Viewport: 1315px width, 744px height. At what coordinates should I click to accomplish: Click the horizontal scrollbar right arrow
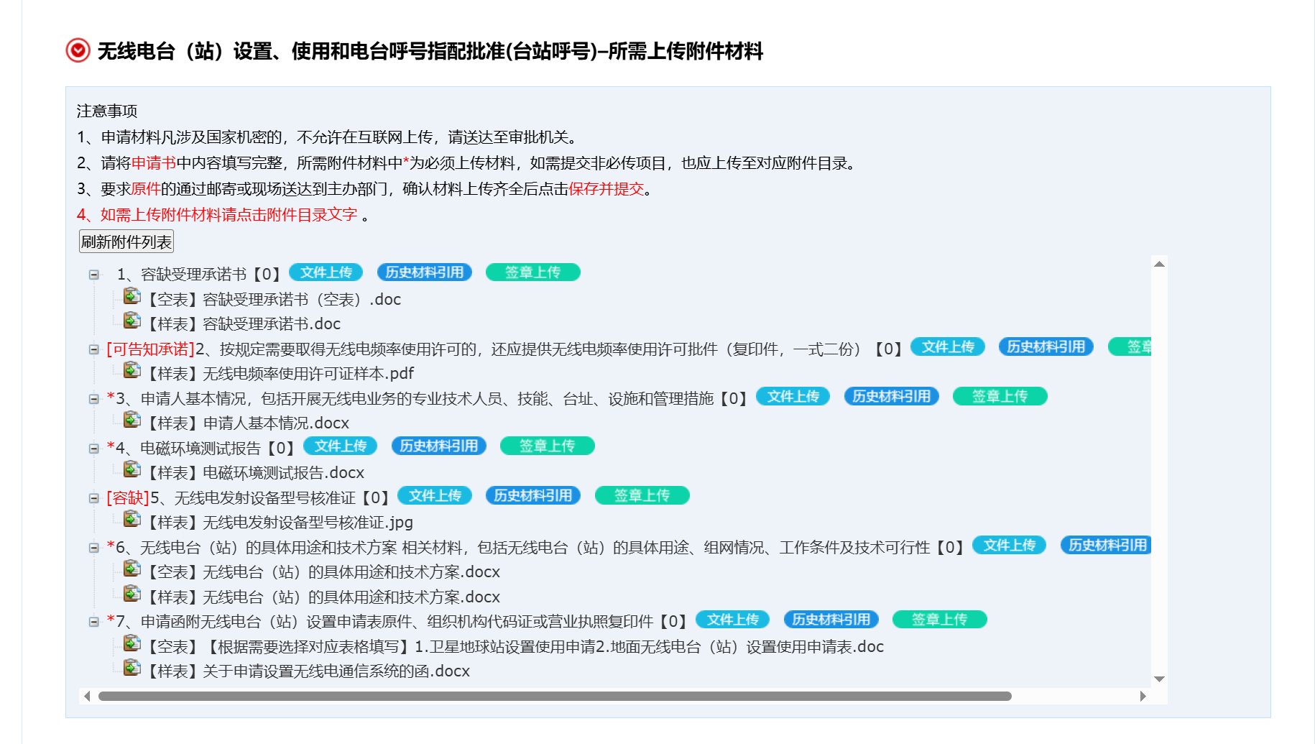[1143, 696]
